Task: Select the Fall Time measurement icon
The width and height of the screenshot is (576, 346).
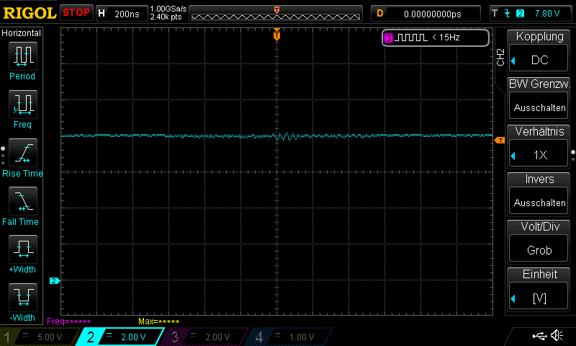Action: (x=23, y=201)
